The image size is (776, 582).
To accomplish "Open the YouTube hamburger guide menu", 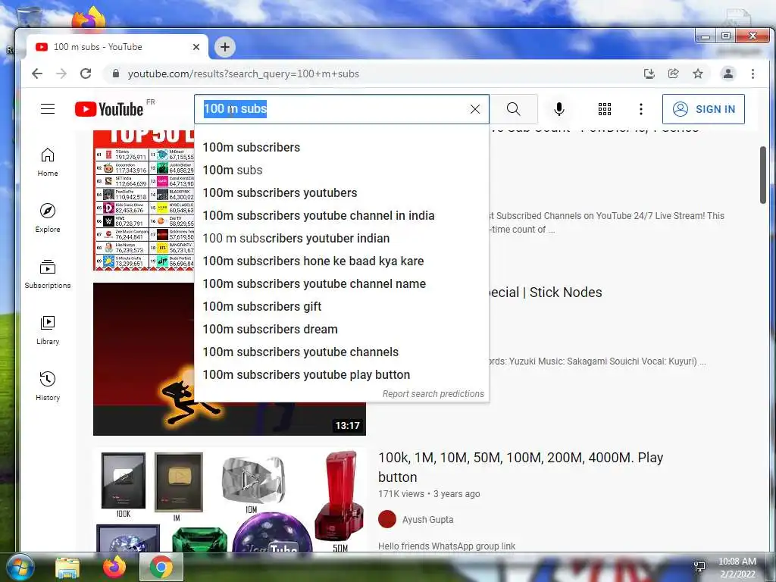I will pyautogui.click(x=48, y=109).
